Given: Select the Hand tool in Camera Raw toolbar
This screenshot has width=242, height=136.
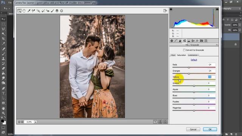Looking at the screenshot, I should (24, 11).
